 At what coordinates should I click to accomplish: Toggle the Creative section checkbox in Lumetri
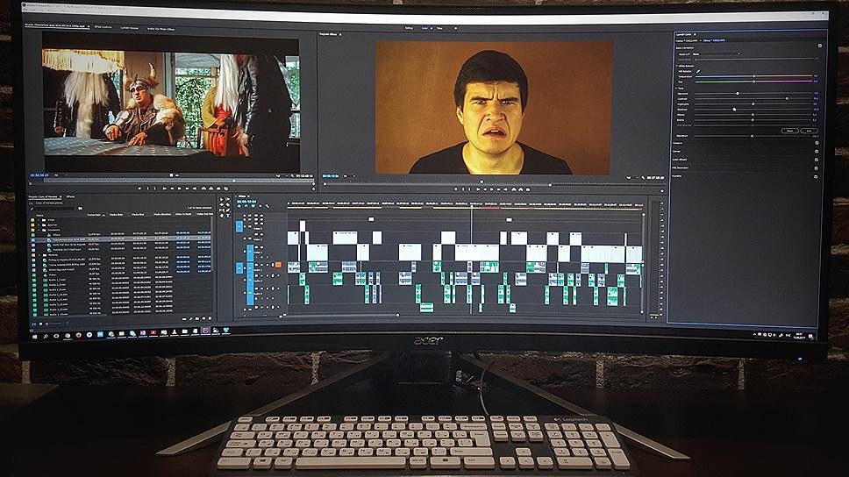pos(817,144)
